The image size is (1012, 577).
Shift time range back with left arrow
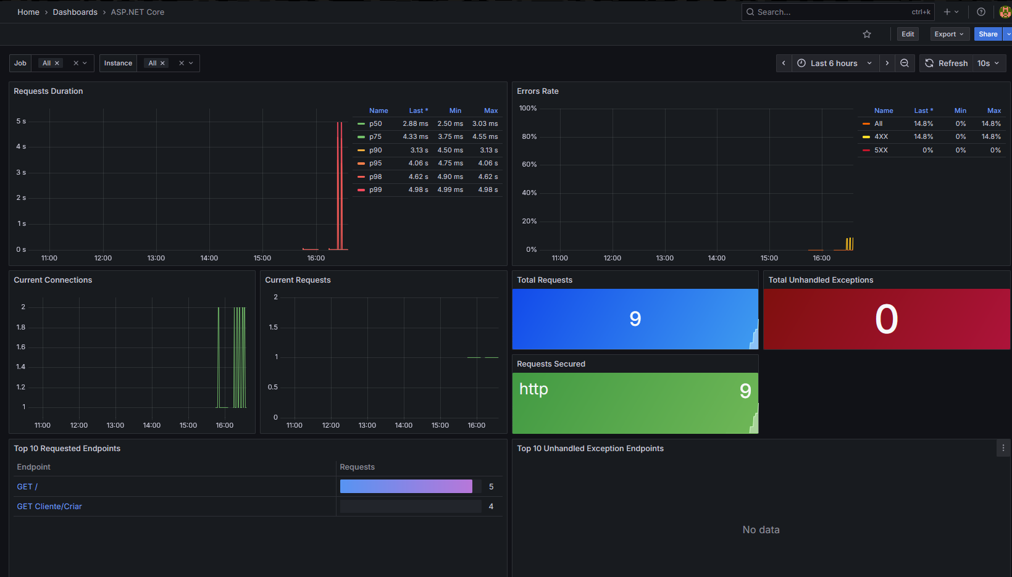pyautogui.click(x=783, y=63)
